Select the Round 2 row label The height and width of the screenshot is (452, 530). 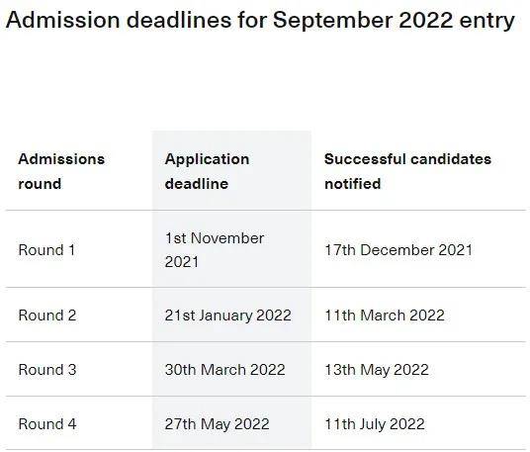point(47,316)
